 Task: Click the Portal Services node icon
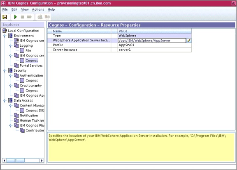point(16,66)
